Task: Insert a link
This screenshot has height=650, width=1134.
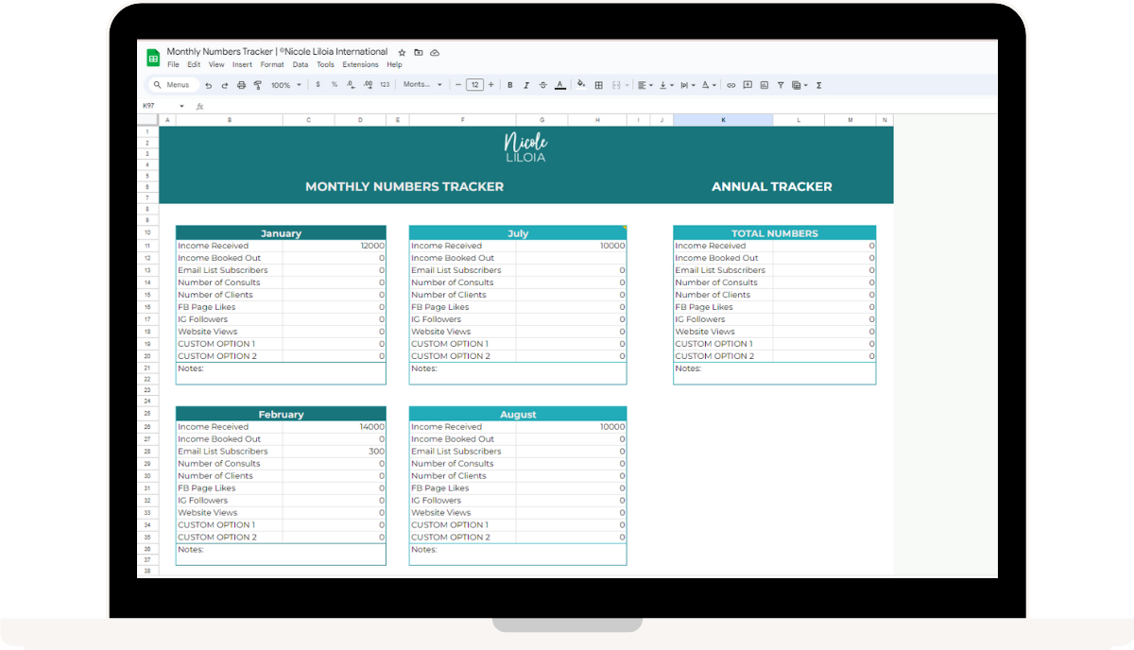Action: point(730,85)
